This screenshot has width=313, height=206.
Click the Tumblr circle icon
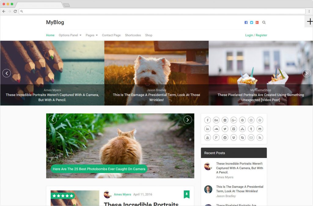point(251,129)
